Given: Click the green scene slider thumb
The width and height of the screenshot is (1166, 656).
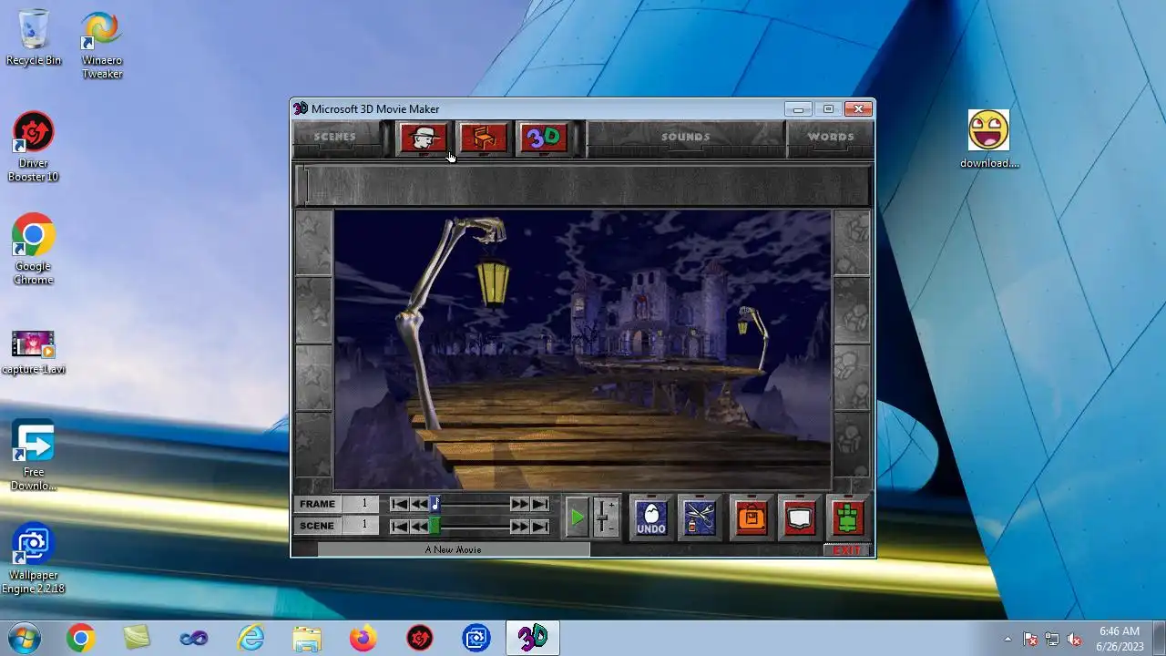Looking at the screenshot, I should [x=435, y=526].
